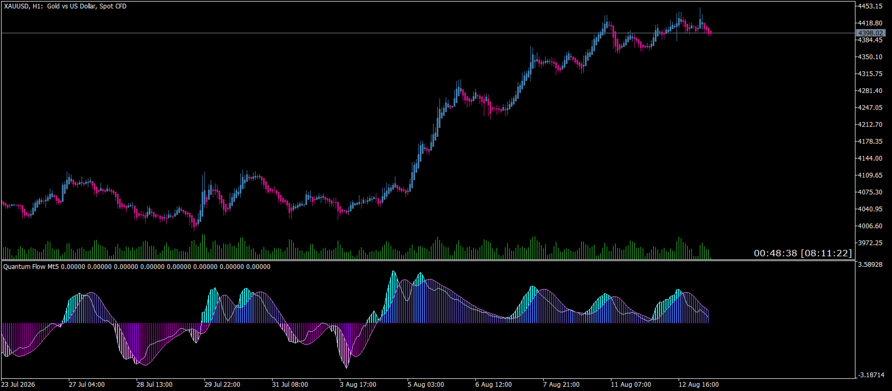The width and height of the screenshot is (892, 391).
Task: Click the 4212.70 price axis label
Action: tap(871, 125)
